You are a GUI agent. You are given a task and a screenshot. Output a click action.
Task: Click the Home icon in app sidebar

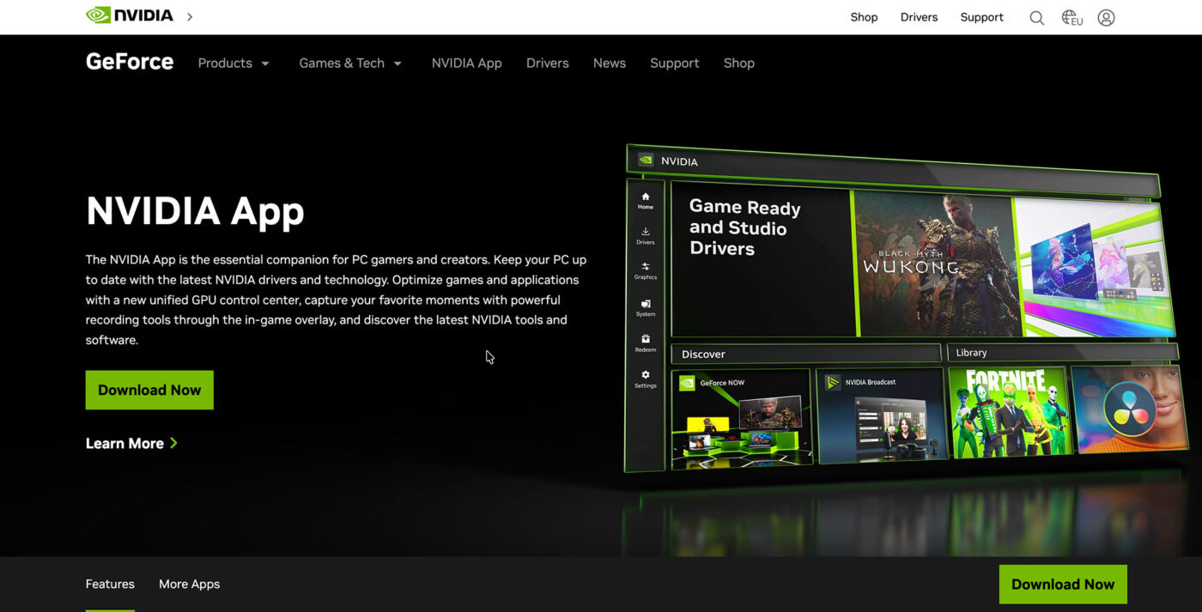point(646,200)
